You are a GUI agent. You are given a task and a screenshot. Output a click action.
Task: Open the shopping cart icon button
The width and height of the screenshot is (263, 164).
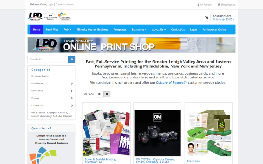coord(206,17)
